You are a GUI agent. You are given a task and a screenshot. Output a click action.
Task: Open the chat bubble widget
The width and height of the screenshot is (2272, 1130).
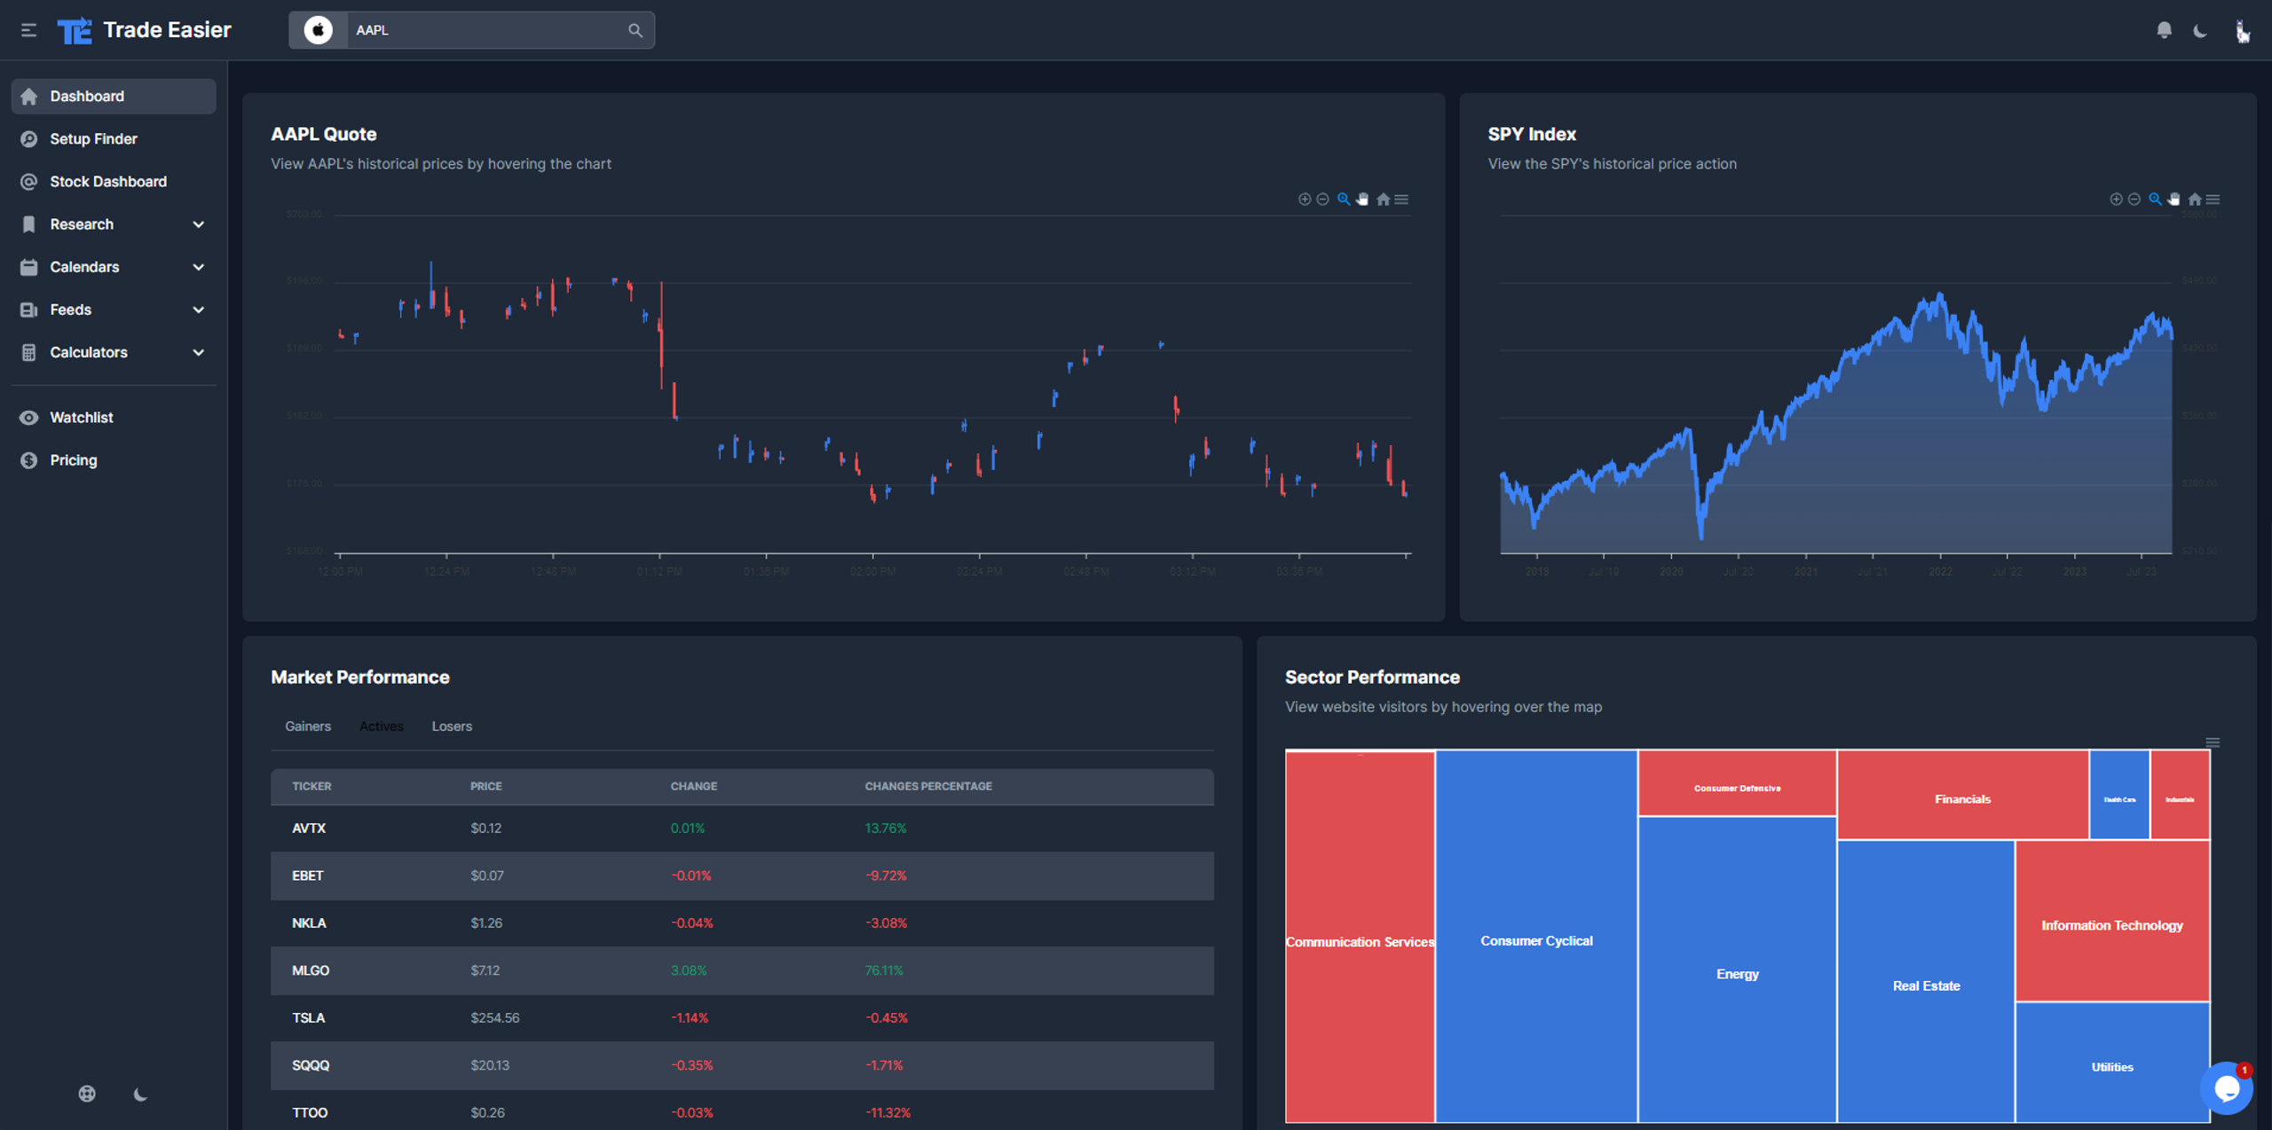[x=2227, y=1088]
